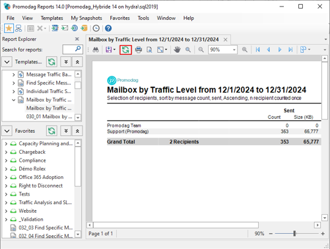Go to previous report page
The width and height of the screenshot is (330, 249).
(x=269, y=50)
